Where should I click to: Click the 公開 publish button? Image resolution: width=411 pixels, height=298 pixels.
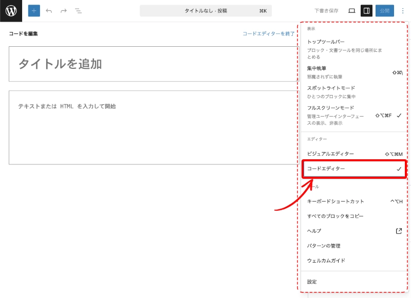tap(384, 11)
